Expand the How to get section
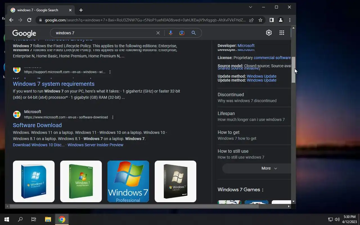Viewport: 360px width, 225px height. click(254, 135)
